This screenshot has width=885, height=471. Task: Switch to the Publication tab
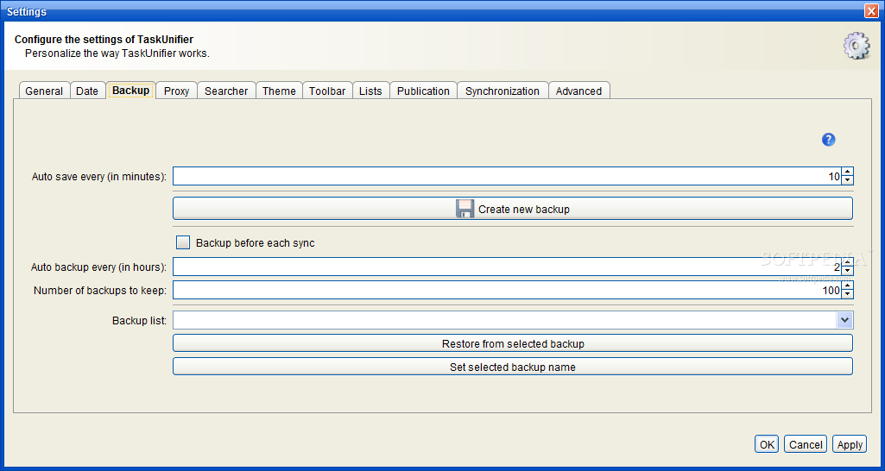tap(423, 91)
